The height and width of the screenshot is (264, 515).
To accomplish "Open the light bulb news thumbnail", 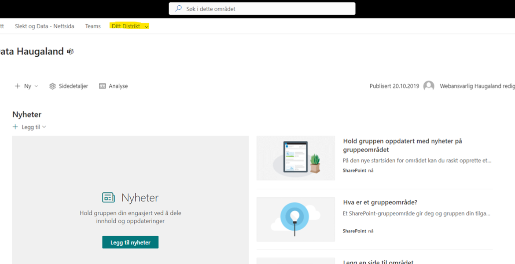I will pos(296,219).
